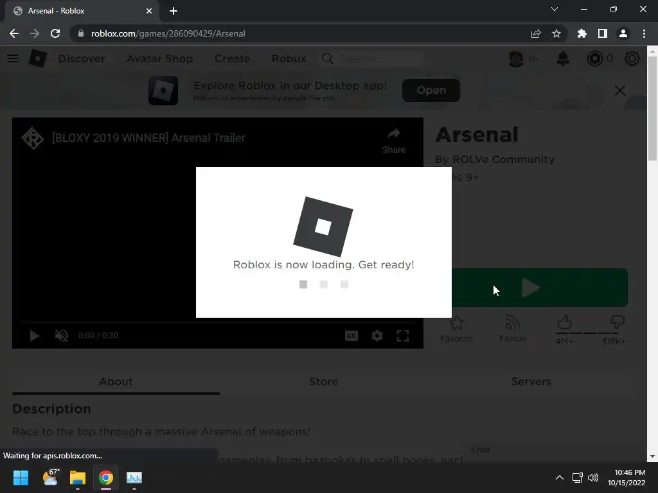
Task: Click the address bar URL
Action: 168,33
